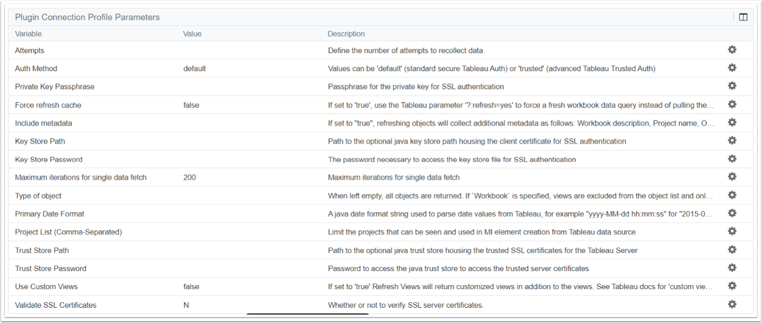Open gear settings for Auth Method row
Image resolution: width=762 pixels, height=323 pixels.
click(x=732, y=68)
